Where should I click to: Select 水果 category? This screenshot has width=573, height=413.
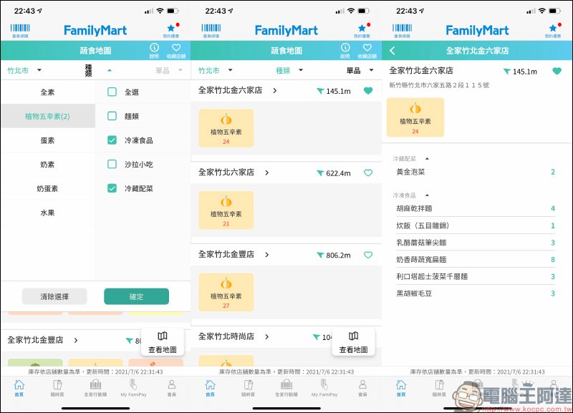click(48, 213)
